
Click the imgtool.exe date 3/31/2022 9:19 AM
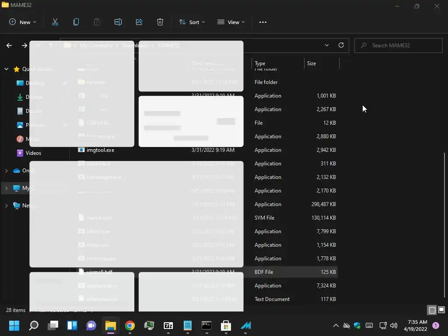point(213,150)
